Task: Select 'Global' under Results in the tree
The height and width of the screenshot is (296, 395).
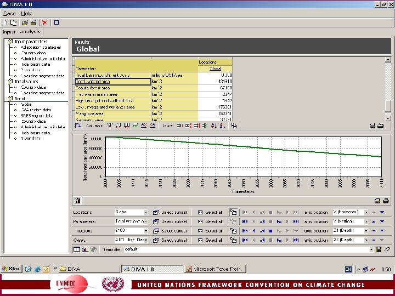Action: click(26, 104)
